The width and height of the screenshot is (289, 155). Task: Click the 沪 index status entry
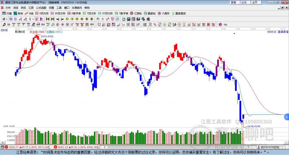point(27,147)
